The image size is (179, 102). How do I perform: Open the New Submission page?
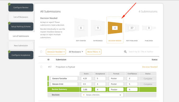[21, 46]
